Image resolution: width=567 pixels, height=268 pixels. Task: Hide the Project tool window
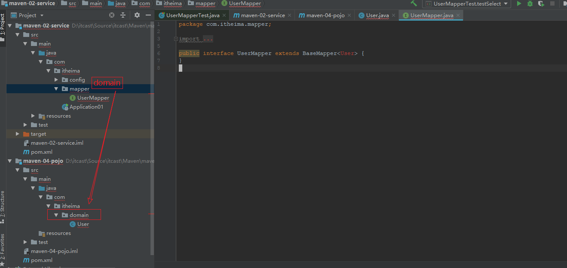148,15
